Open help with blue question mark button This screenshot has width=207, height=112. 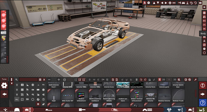[x=202, y=103]
